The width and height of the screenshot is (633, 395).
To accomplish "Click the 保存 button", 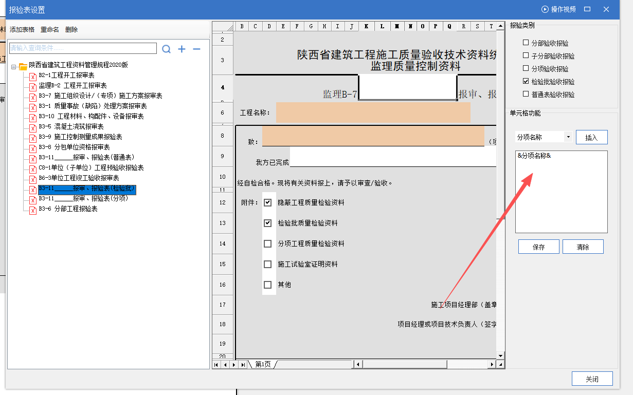I will point(538,247).
